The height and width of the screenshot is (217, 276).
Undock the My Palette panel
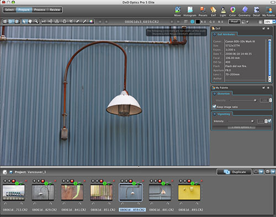click(264, 88)
